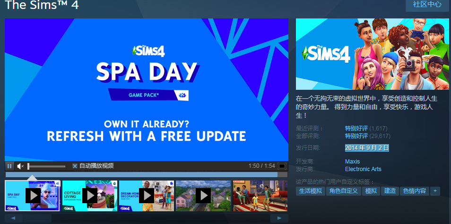Uncheck the 自动播放视频 autoplay checkbox
Screen dimensions: 451x224
75,166
